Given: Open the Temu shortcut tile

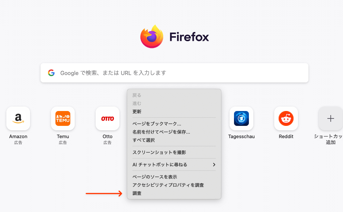Looking at the screenshot, I should point(63,118).
